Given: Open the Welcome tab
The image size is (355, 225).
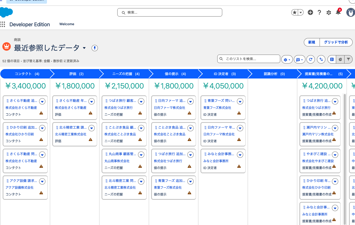Looking at the screenshot, I should coord(67,24).
